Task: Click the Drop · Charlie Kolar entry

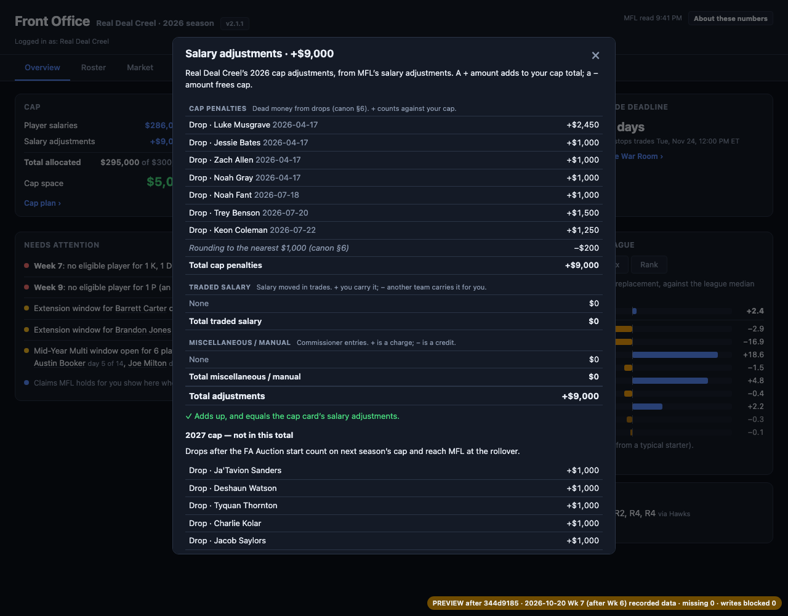Action: point(394,523)
